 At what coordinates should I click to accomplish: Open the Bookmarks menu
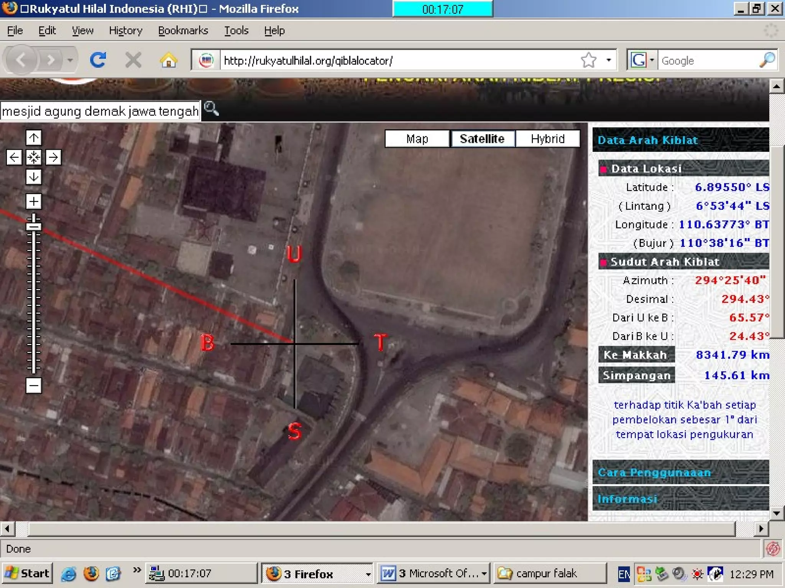click(183, 31)
